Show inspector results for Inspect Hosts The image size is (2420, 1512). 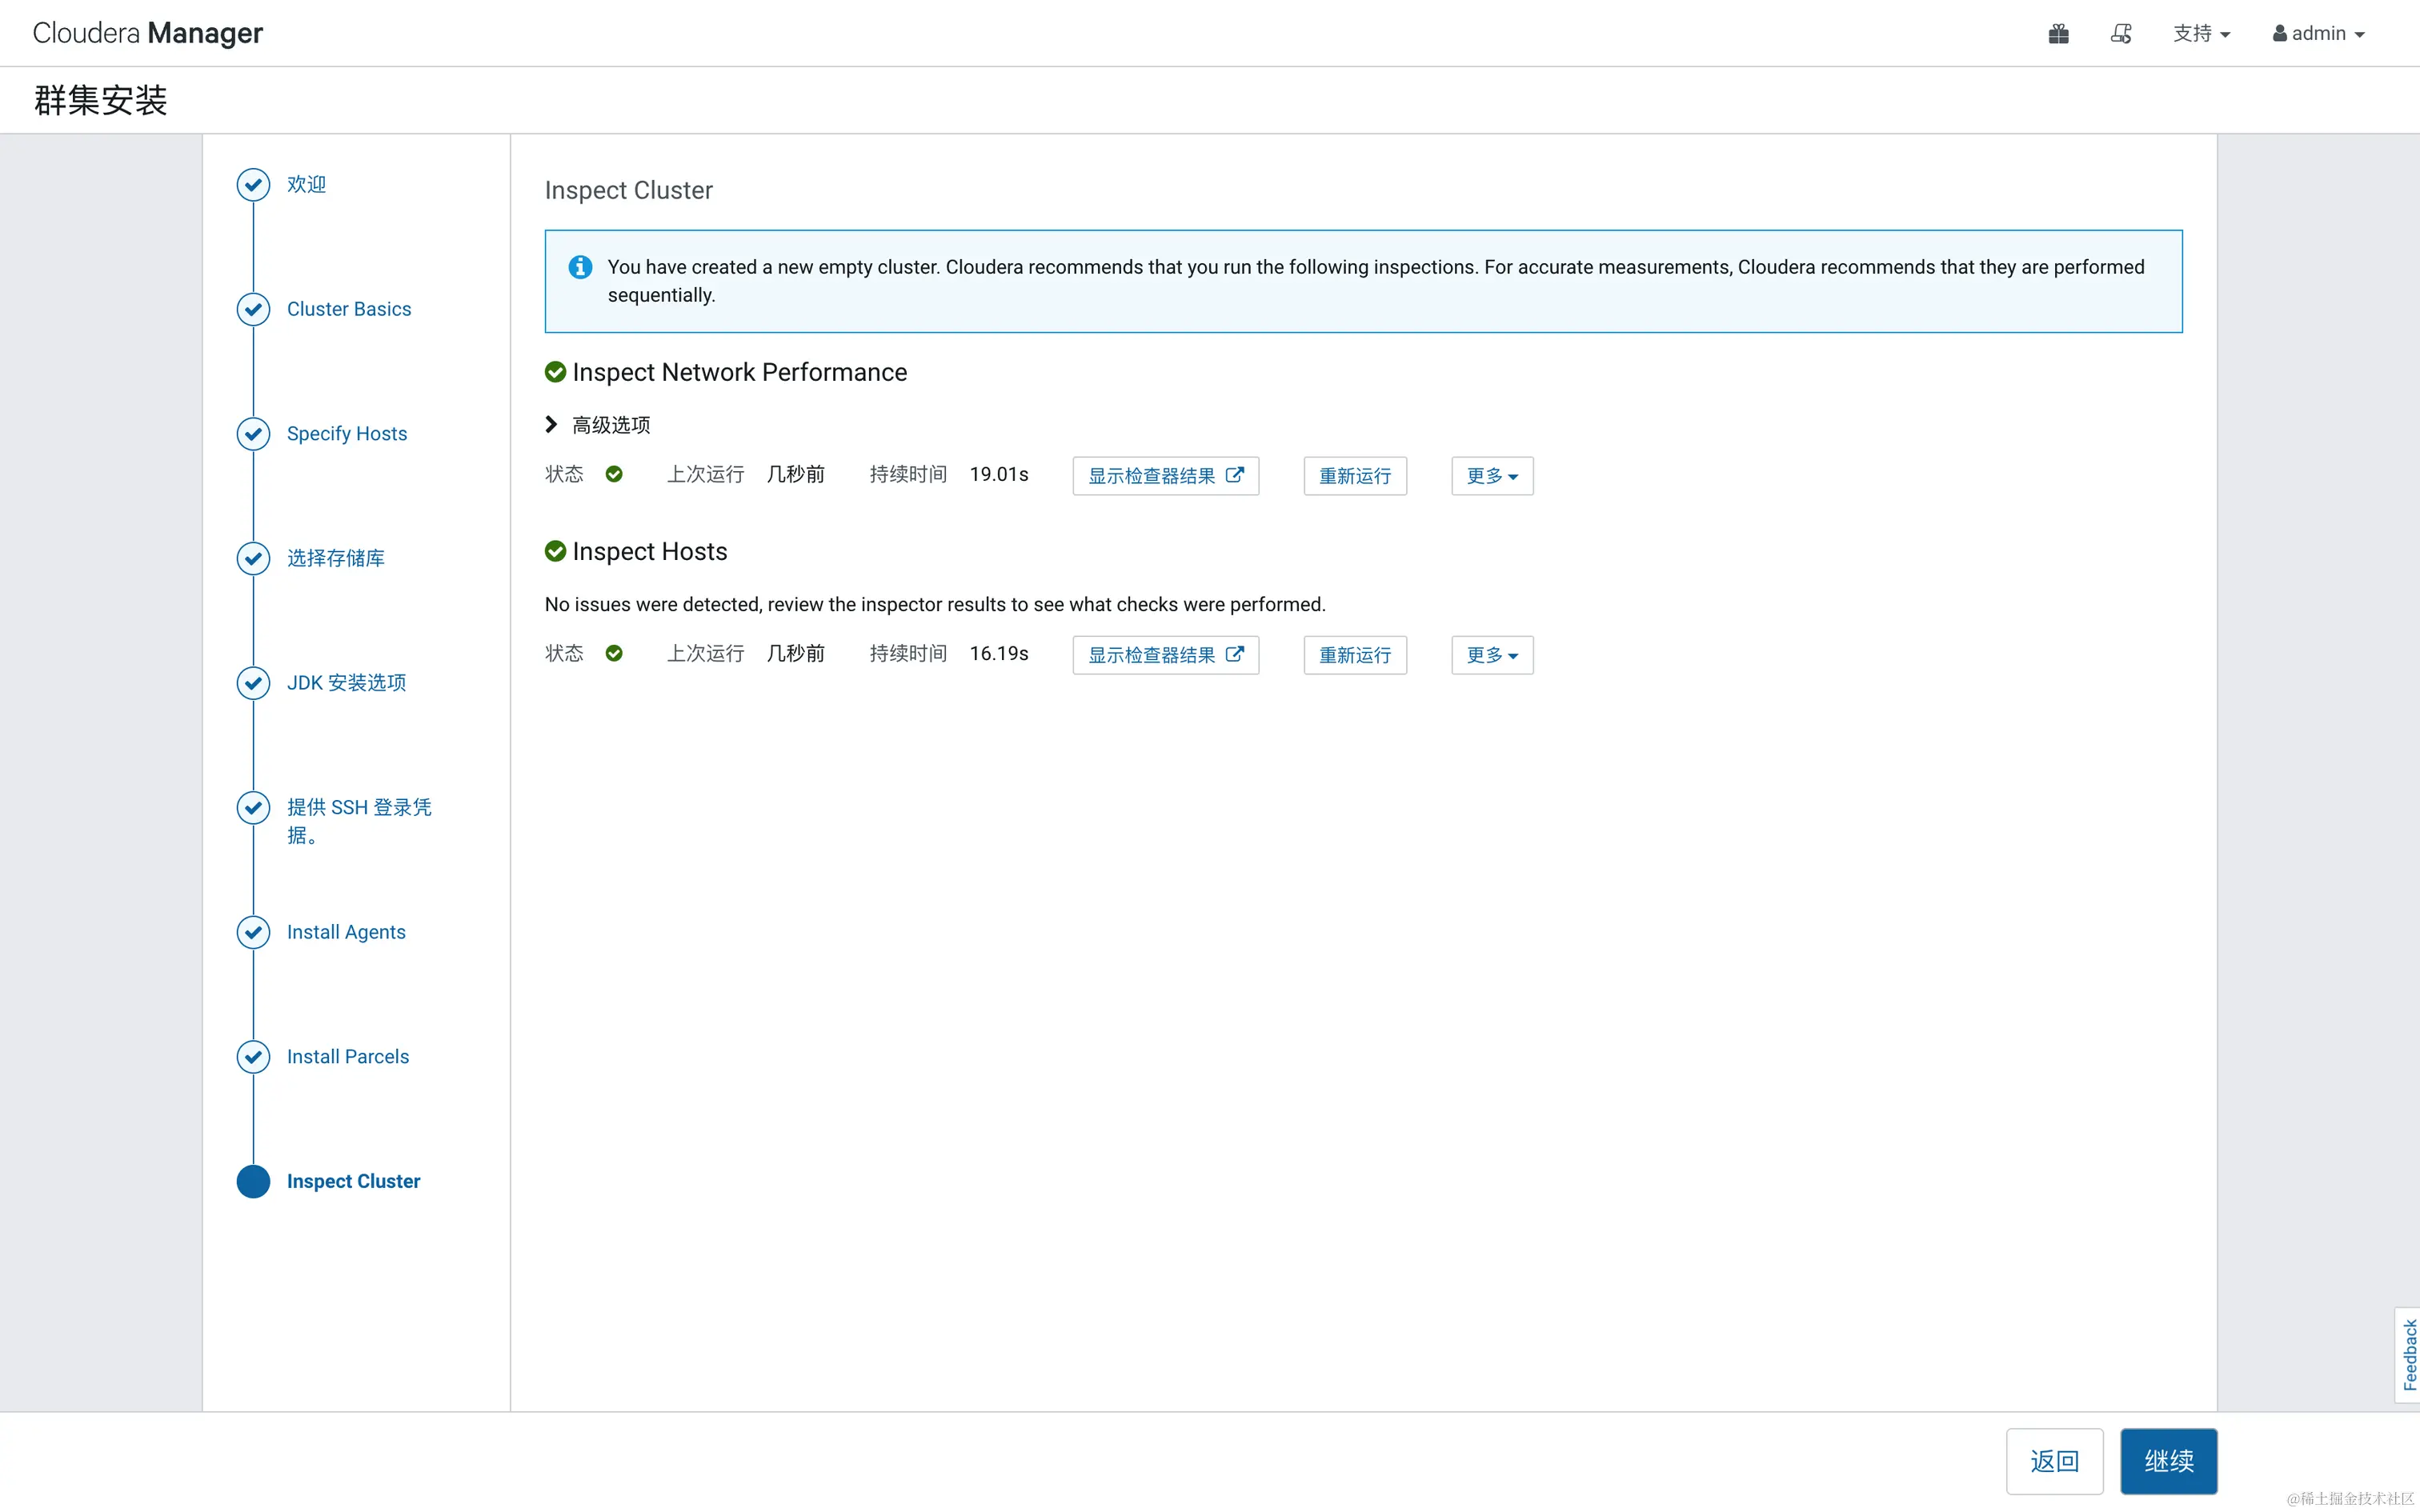click(1165, 655)
